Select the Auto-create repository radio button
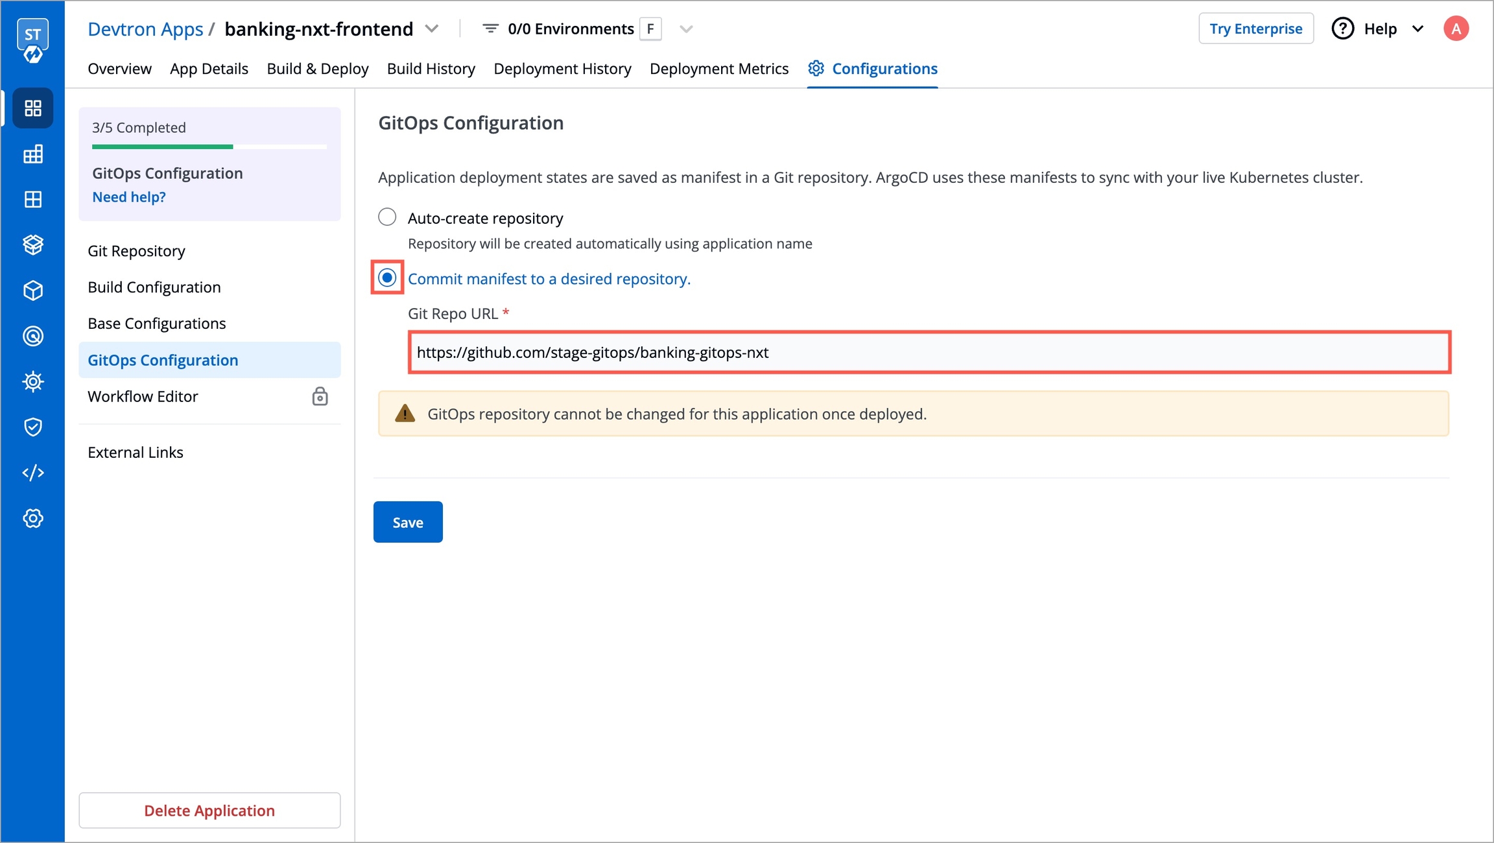This screenshot has height=843, width=1494. pos(387,217)
